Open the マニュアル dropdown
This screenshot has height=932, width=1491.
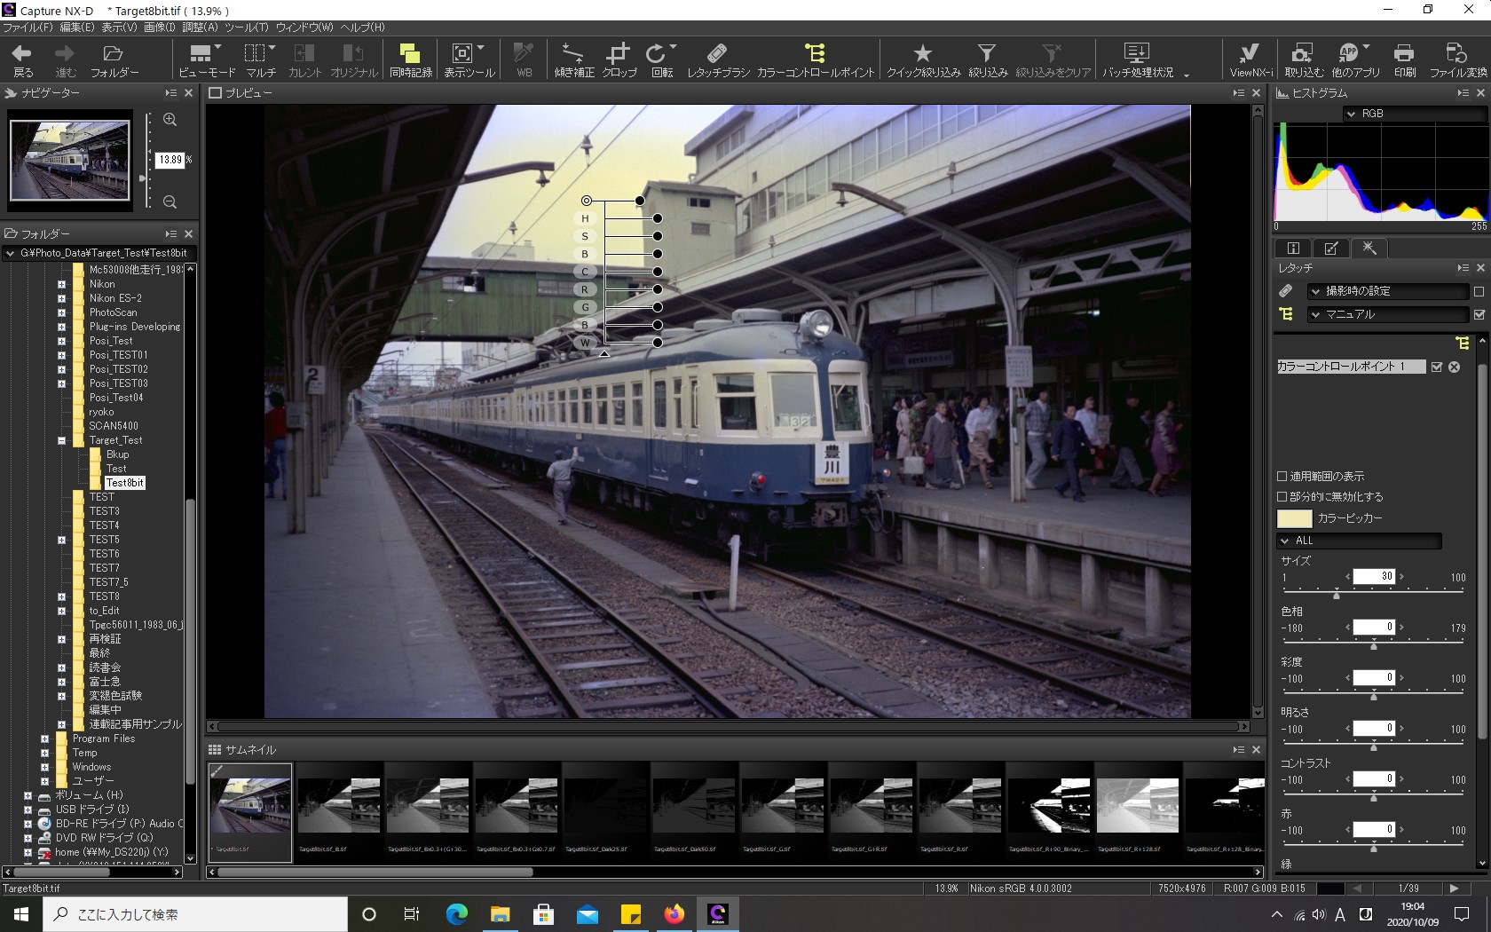(1388, 314)
